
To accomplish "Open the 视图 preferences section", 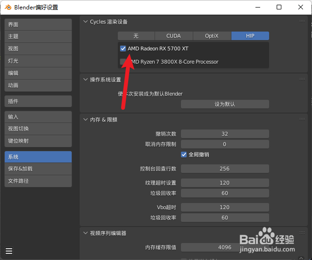I will point(38,49).
